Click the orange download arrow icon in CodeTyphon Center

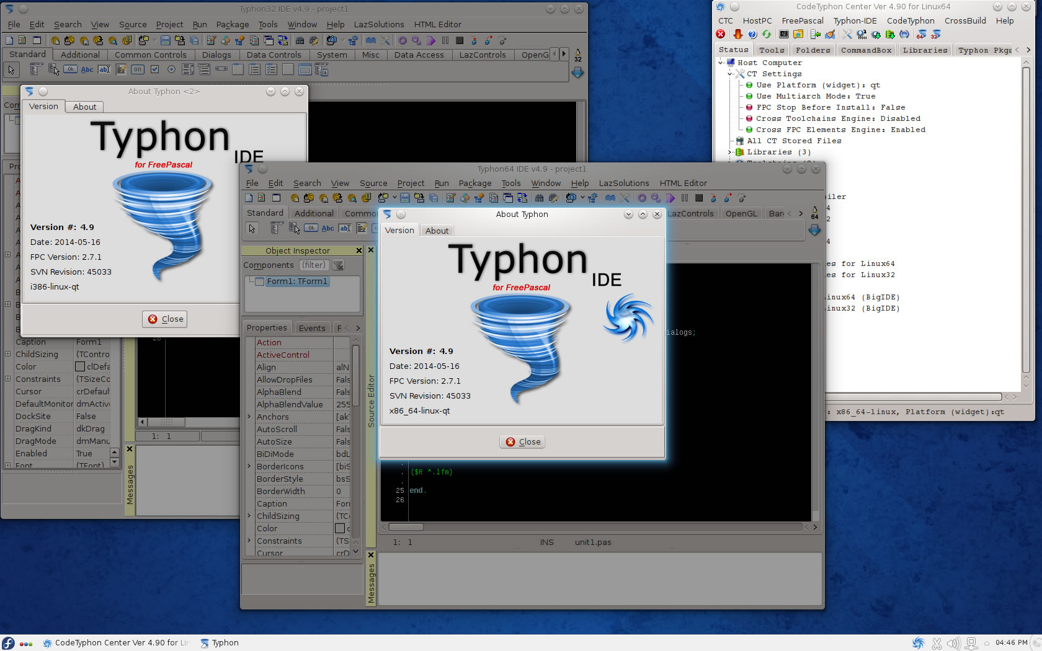coord(737,34)
